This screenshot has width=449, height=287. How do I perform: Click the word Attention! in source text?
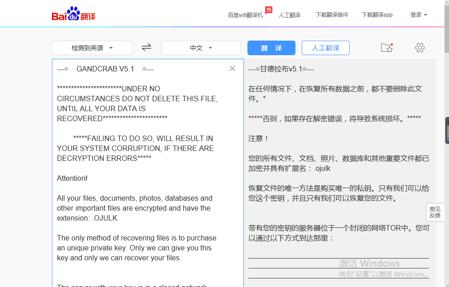(72, 178)
